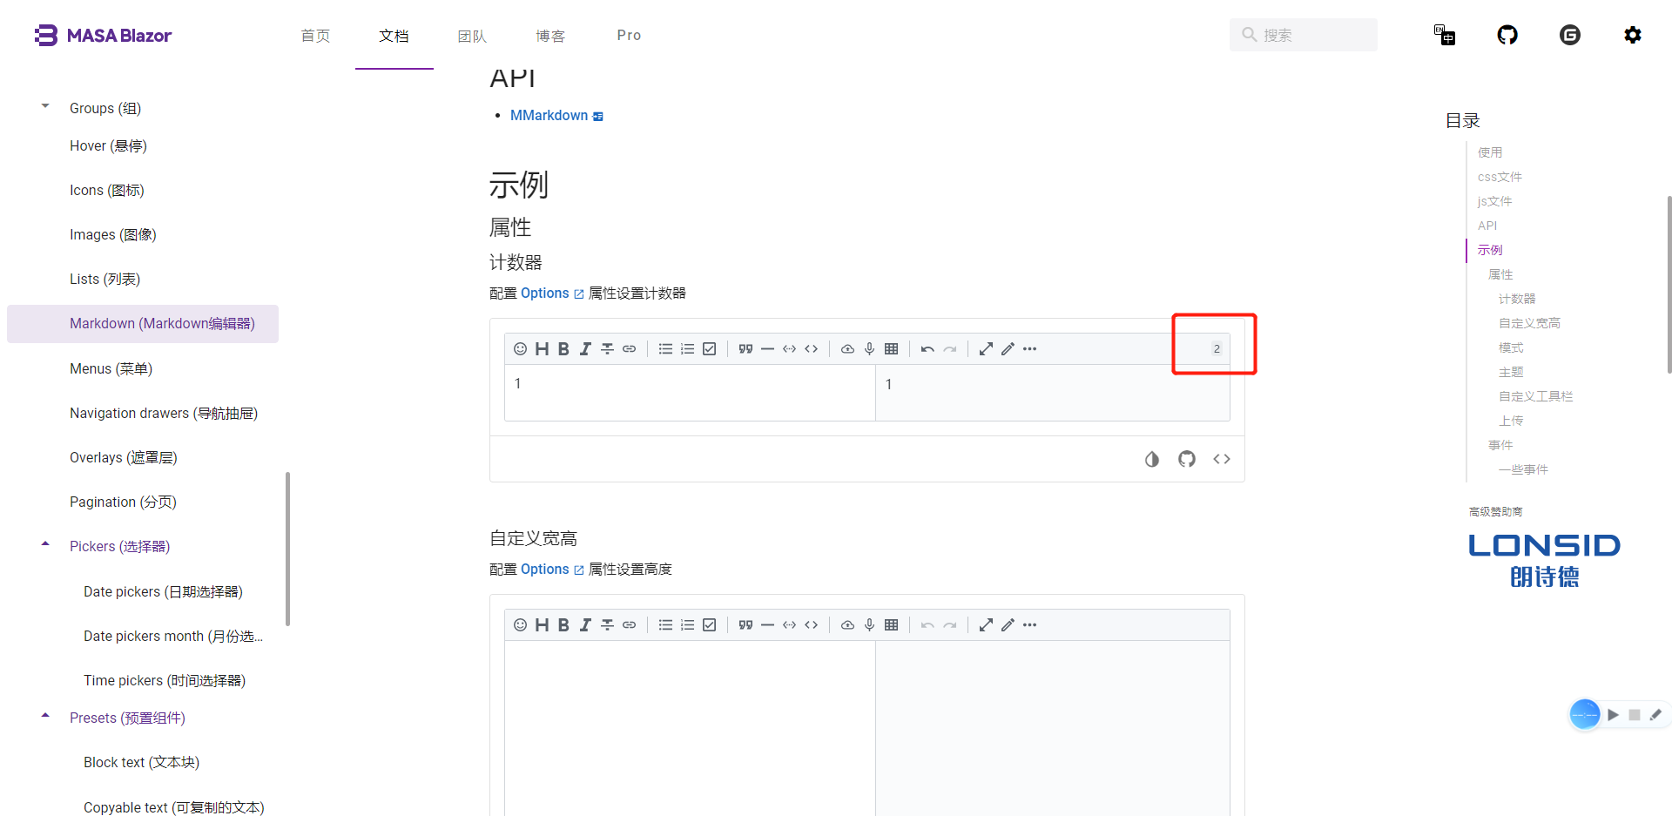The width and height of the screenshot is (1672, 816).
Task: Open settings gear in the top header
Action: pyautogui.click(x=1633, y=35)
